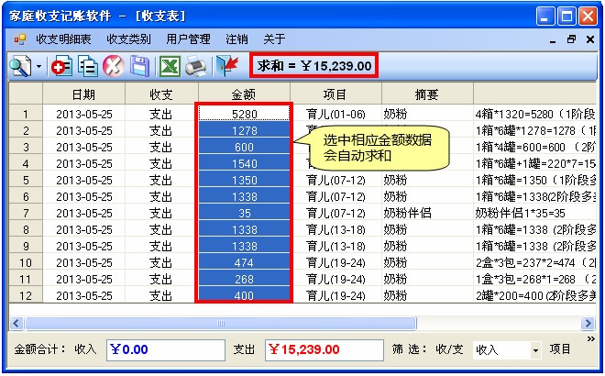Click the 收入 total field ¥0.00
Viewport: 605px width, 376px height.
tap(166, 349)
